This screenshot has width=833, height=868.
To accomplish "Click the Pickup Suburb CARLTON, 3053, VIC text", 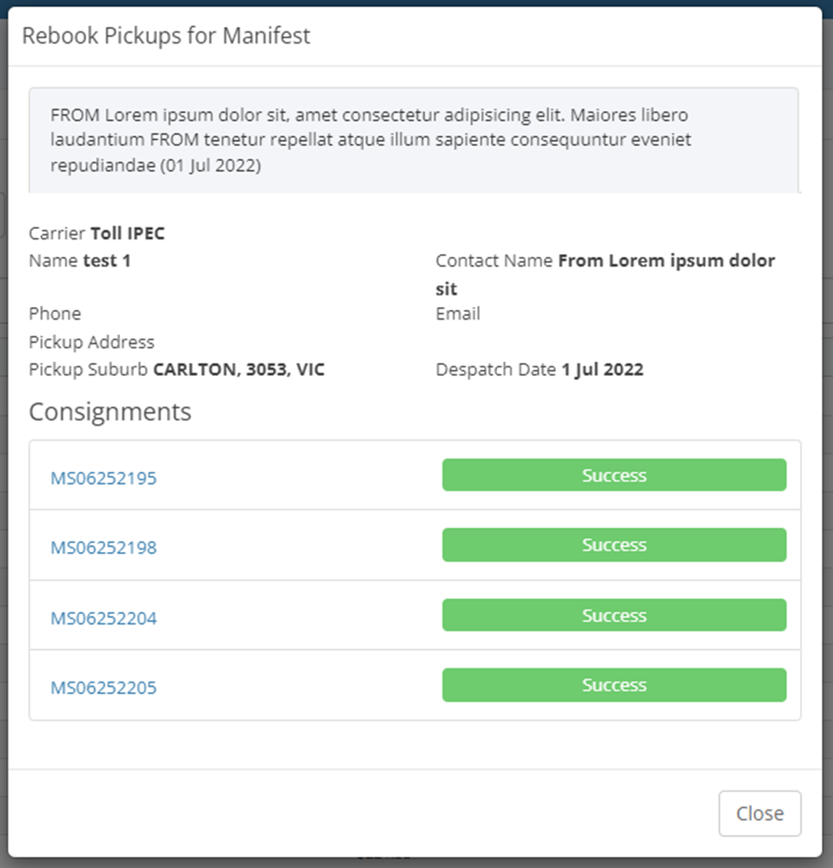I will point(177,369).
